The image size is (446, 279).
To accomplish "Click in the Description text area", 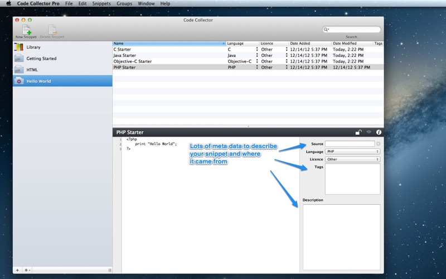I will point(342,237).
